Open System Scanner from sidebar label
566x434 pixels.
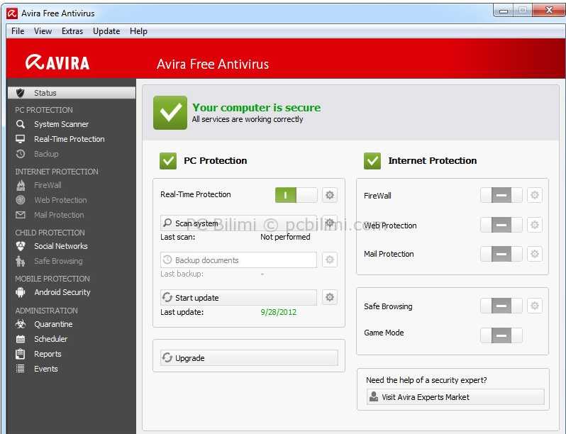[x=62, y=124]
